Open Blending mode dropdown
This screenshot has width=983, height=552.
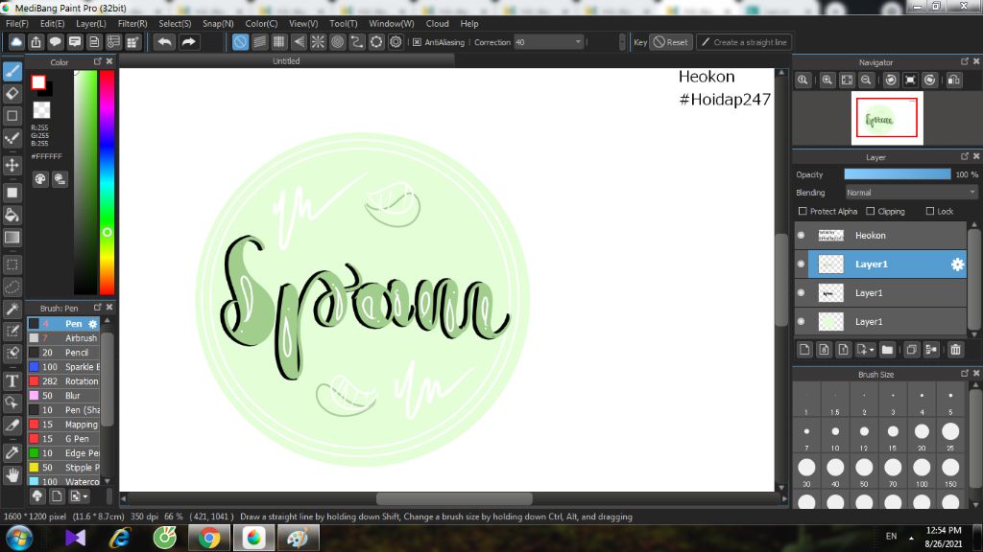[x=911, y=193]
